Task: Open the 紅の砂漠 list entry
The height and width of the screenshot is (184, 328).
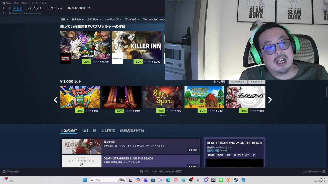Action: pos(131,146)
